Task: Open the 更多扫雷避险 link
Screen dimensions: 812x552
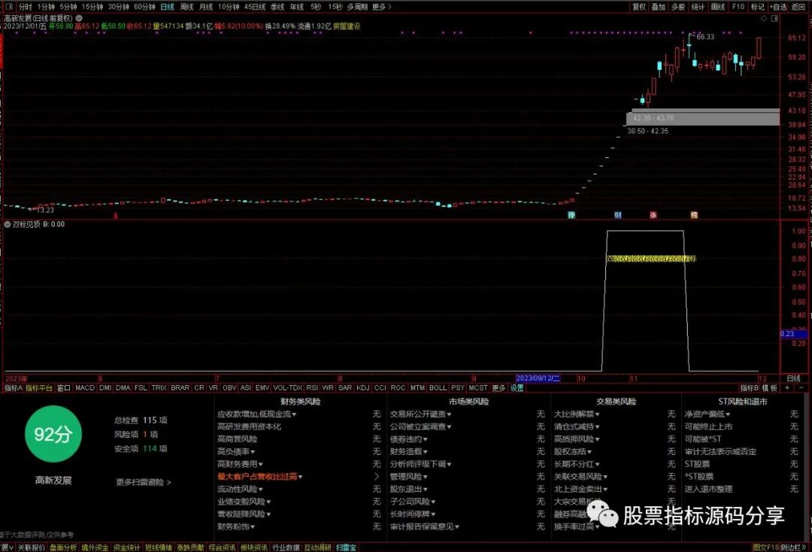Action: coord(144,482)
